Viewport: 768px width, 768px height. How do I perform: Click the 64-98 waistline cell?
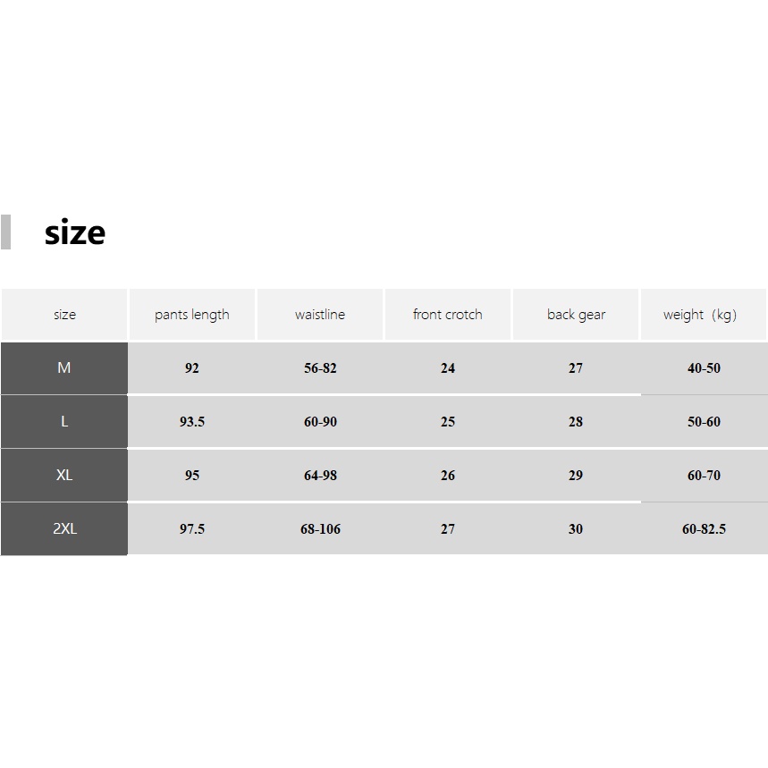320,476
